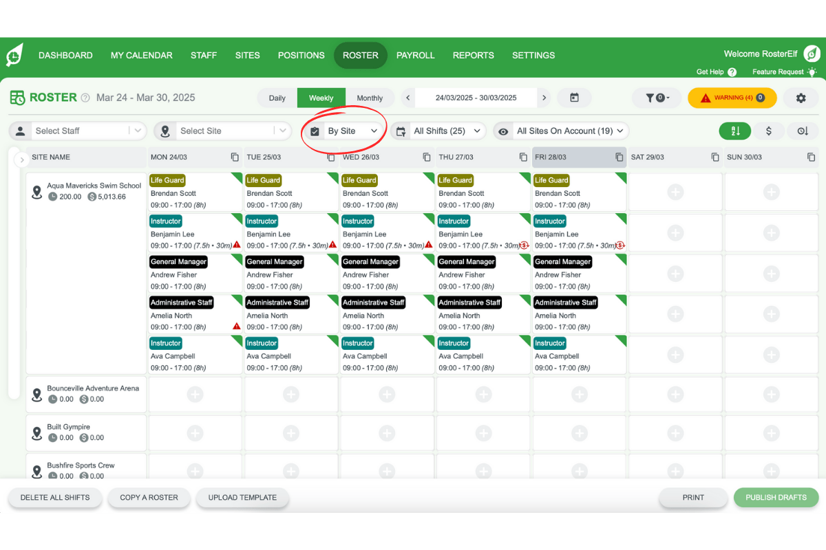Click the clock time-sort icon
Screen dimensions: 826x550
(x=803, y=131)
